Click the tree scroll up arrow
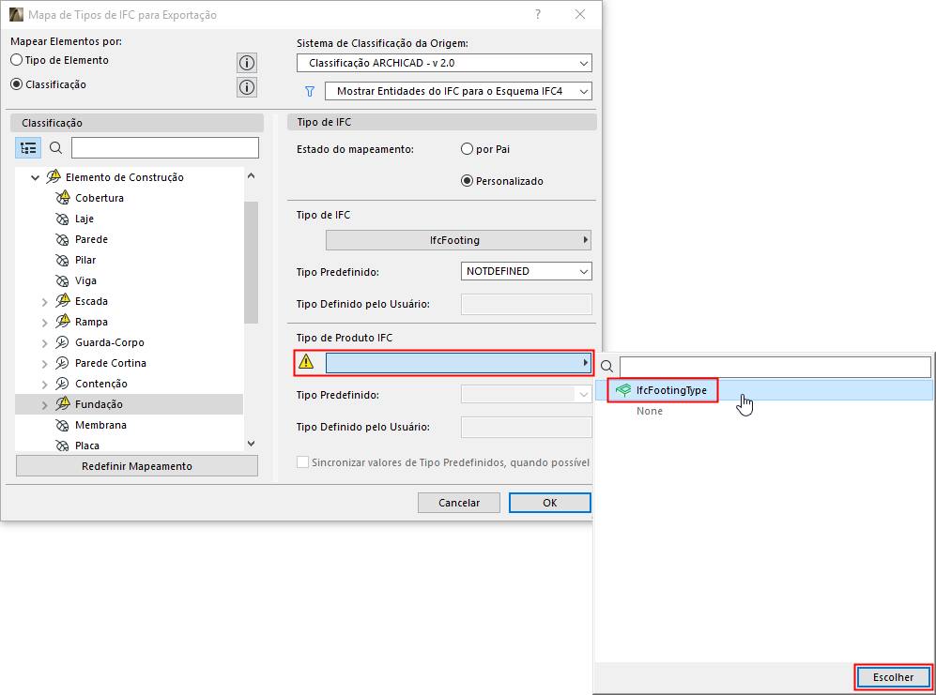Viewport: 936px width, 695px height. pos(252,176)
